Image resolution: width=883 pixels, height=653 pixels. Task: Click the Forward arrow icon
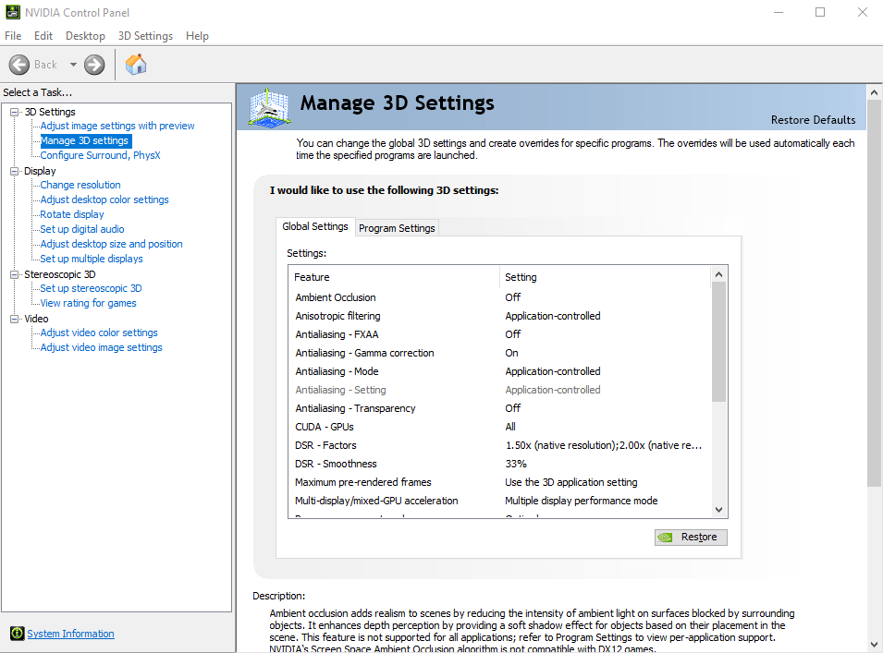(94, 65)
